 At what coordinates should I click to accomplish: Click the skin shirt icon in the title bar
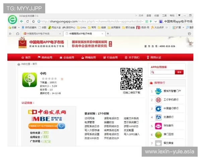coord(179,15)
